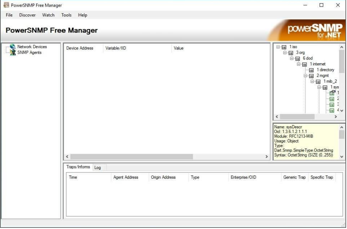Click the node icon beside '1 directory'
The width and height of the screenshot is (347, 229).
[x=311, y=70]
